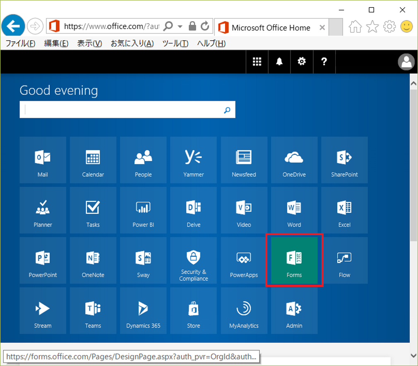Click the scrollbar up arrow

(x=413, y=83)
